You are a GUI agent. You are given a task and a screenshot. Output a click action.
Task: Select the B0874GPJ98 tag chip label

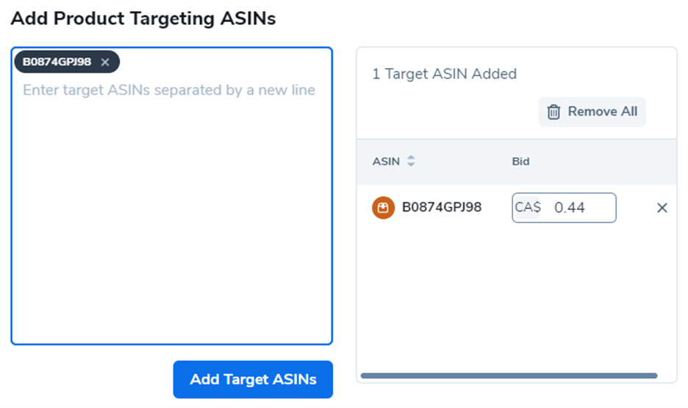[x=57, y=62]
